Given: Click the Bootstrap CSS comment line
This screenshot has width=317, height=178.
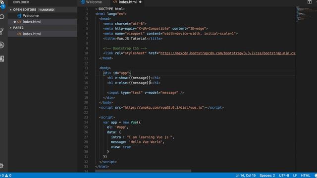Looking at the screenshot, I should coord(125,48).
